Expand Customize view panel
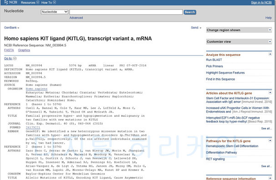Image resolution: width=276 pixels, height=180 pixels. pyautogui.click(x=270, y=42)
